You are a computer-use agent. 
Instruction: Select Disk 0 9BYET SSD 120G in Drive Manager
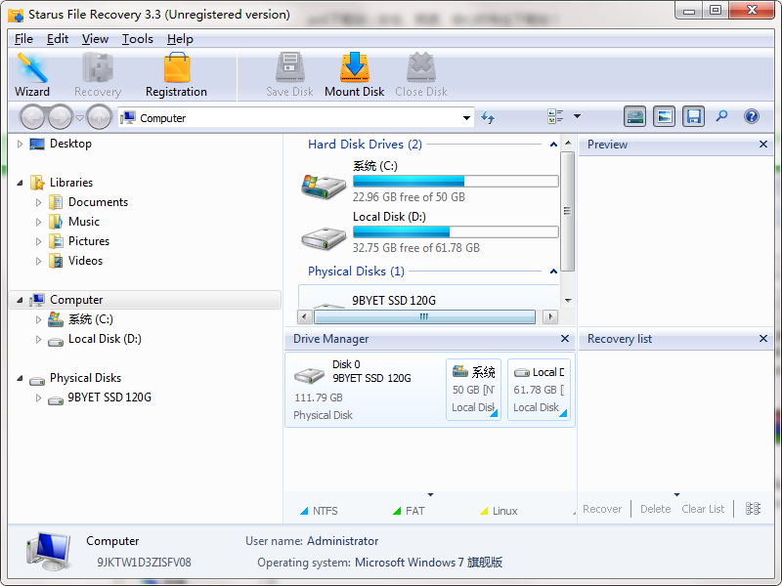[366, 390]
